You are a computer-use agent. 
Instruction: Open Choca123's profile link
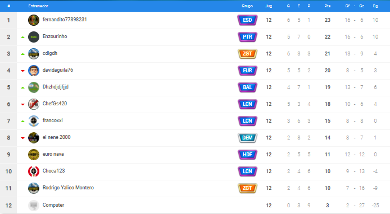tap(54, 171)
